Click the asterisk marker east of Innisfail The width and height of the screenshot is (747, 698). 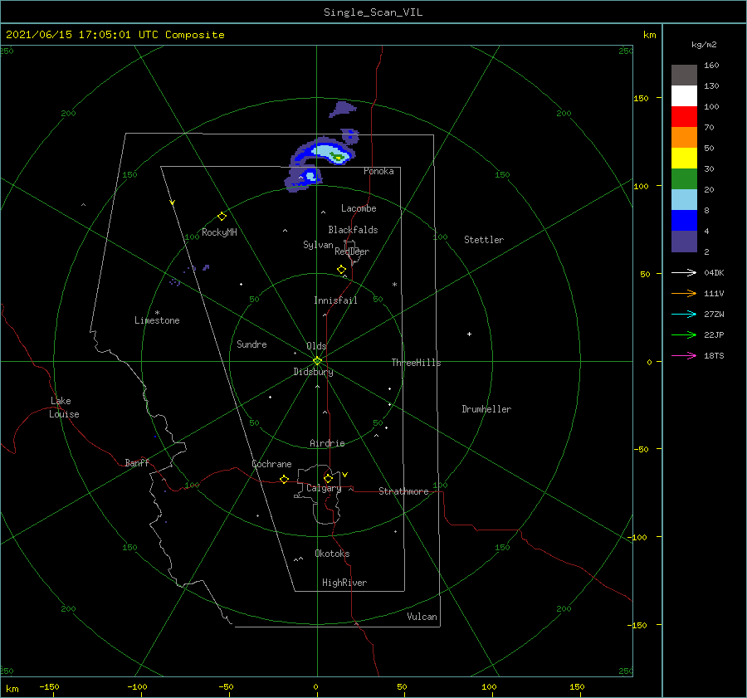click(x=394, y=285)
